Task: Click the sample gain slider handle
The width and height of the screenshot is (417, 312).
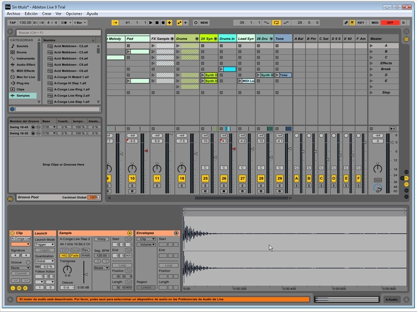Action: coord(86,274)
